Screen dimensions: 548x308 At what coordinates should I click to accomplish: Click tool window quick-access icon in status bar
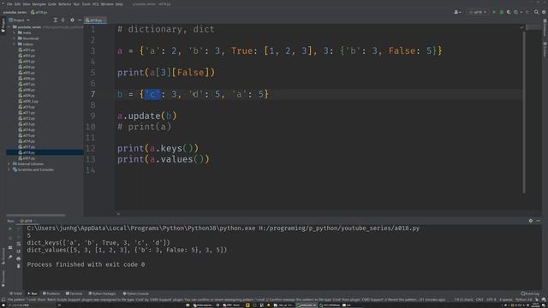click(3, 299)
